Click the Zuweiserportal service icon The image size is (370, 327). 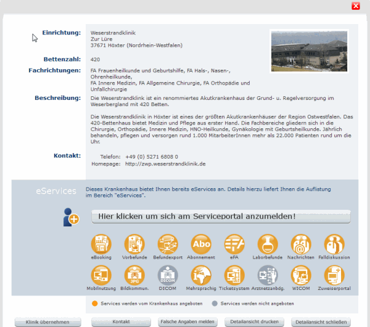point(334,275)
